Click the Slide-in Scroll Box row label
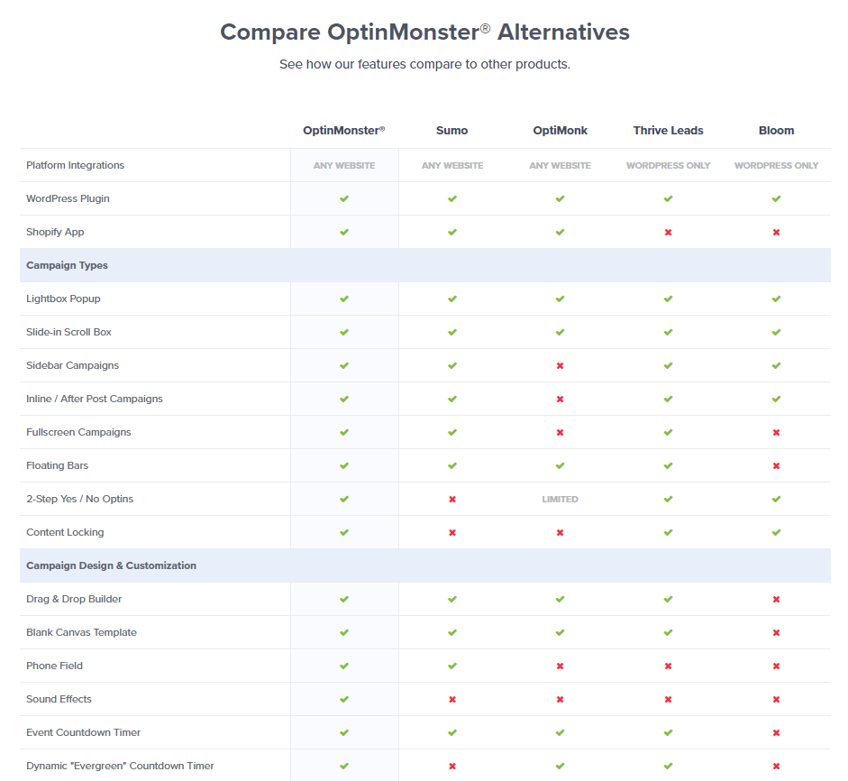 (x=68, y=332)
